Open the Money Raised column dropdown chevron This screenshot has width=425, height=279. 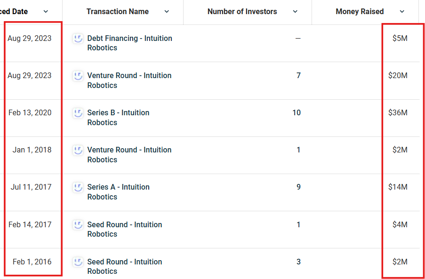(x=402, y=12)
